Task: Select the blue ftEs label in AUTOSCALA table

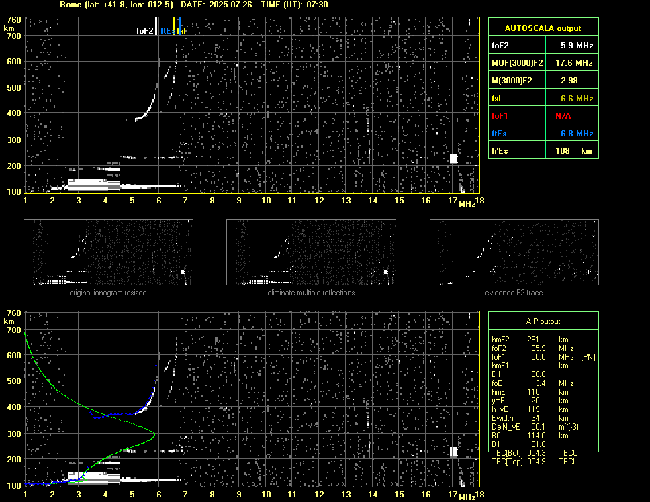Action: pyautogui.click(x=499, y=134)
